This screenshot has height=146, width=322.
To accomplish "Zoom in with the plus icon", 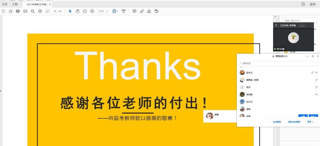I will [x=92, y=11].
